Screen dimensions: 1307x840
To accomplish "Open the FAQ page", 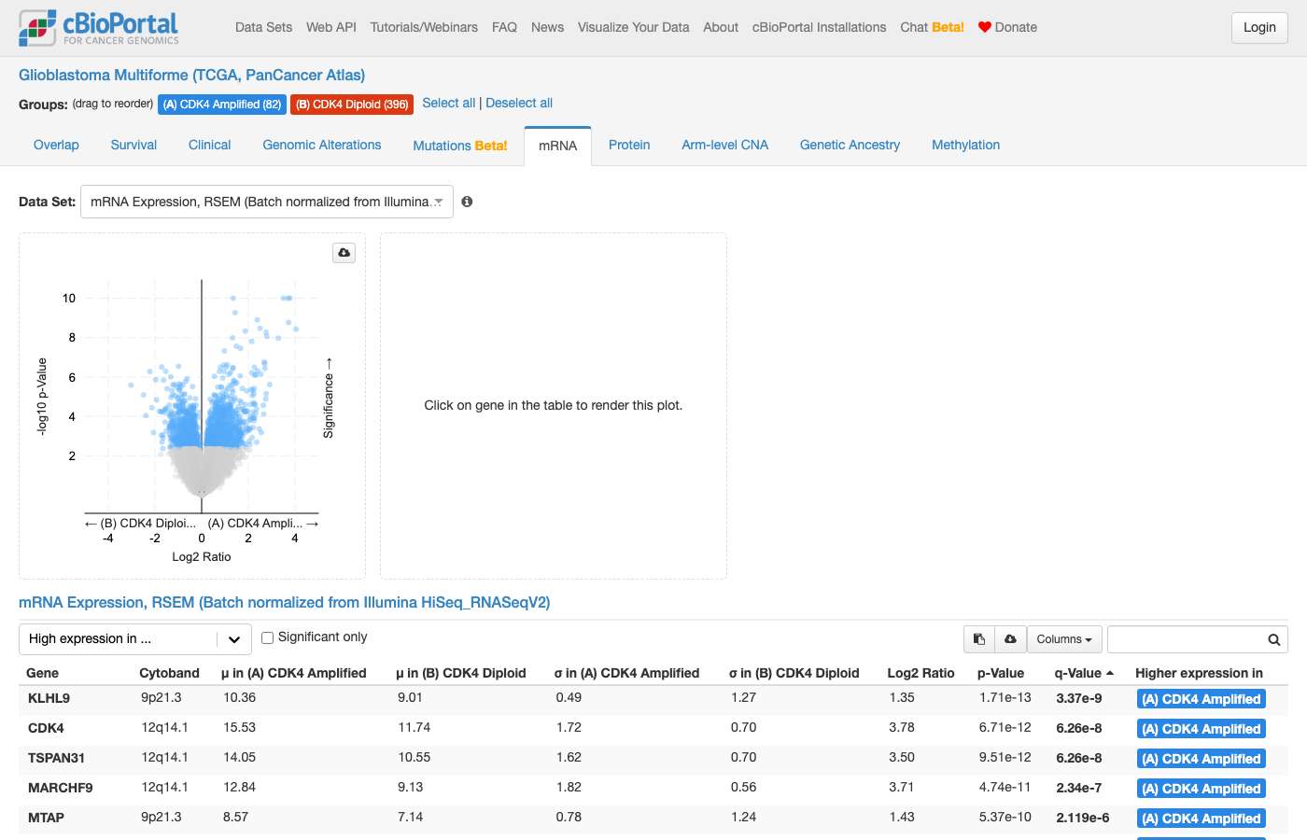I will pos(505,27).
